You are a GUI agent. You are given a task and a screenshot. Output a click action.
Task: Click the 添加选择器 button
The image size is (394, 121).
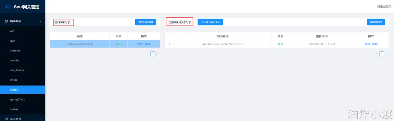coord(145,22)
